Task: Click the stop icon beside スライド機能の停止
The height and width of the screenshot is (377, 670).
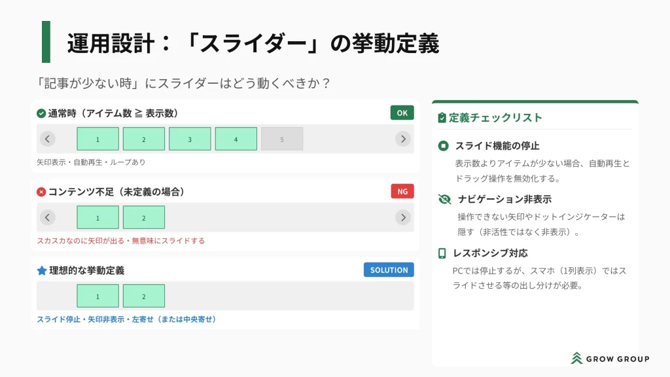Action: coord(443,146)
